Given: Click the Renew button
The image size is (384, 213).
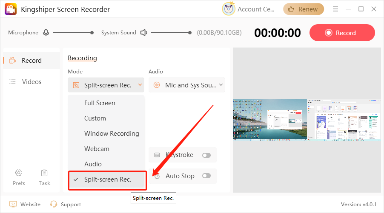Looking at the screenshot, I should (304, 9).
